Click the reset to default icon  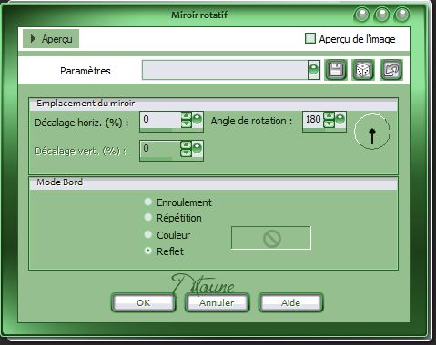point(391,70)
